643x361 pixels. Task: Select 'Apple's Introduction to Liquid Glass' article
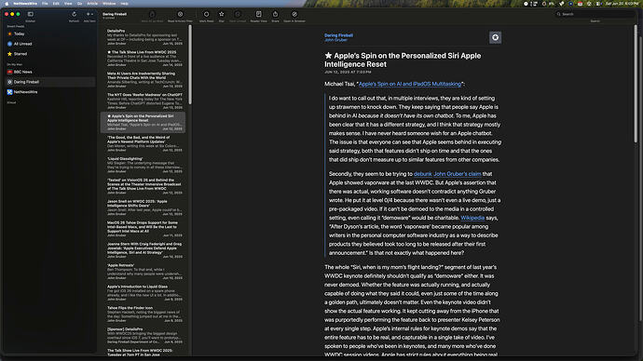point(143,292)
